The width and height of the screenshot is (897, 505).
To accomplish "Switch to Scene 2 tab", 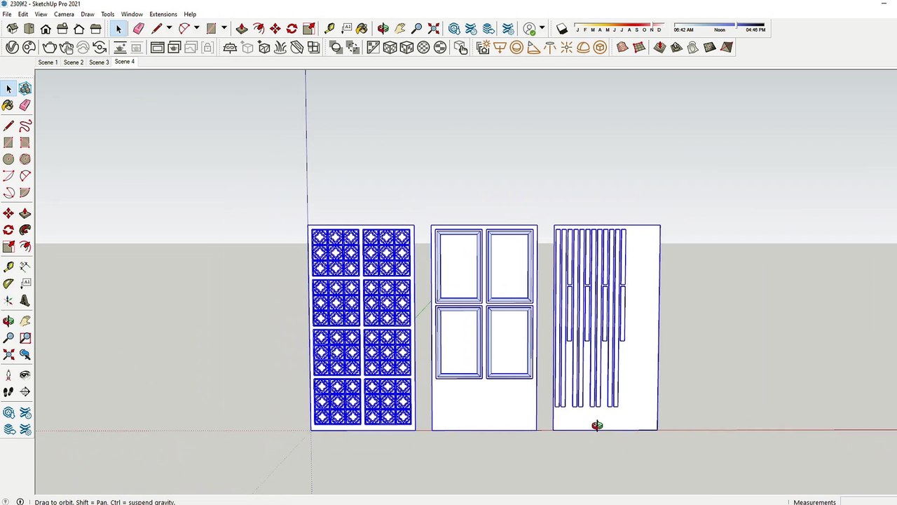I will point(74,62).
